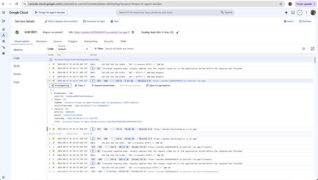
Task: Select Errors in Observability sidebar
Action: coord(29,74)
